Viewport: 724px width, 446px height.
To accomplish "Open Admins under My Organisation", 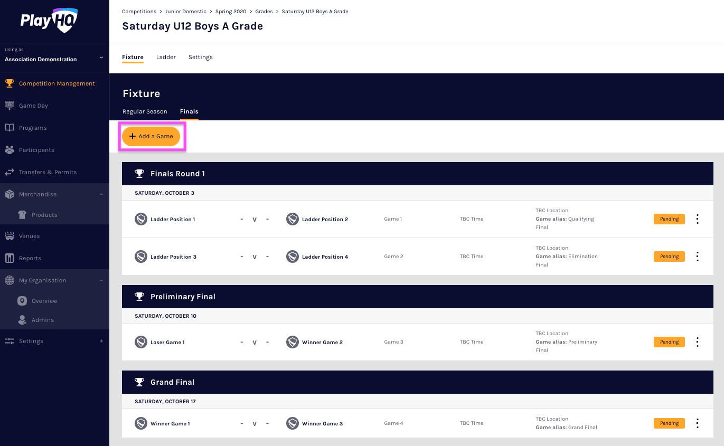I will pyautogui.click(x=42, y=320).
